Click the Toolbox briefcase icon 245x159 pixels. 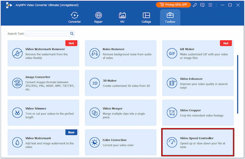(170, 15)
